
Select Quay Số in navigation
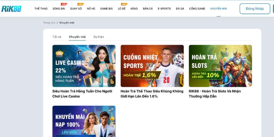(x=76, y=9)
